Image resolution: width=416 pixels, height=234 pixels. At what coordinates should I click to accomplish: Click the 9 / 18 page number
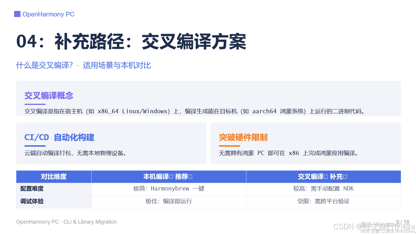[x=403, y=222]
